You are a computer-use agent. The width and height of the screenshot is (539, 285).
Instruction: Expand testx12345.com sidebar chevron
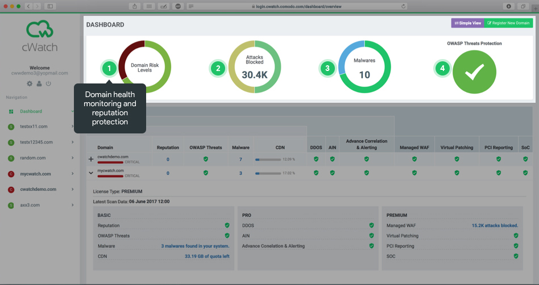click(73, 142)
